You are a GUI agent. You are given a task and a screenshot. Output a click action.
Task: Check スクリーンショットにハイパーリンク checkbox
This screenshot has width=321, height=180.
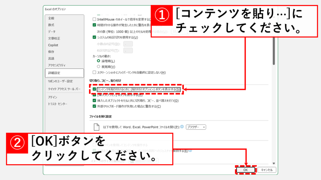(94, 72)
